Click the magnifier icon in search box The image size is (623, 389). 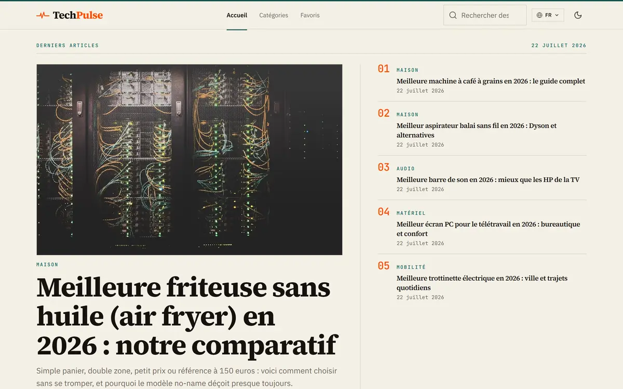click(x=453, y=16)
